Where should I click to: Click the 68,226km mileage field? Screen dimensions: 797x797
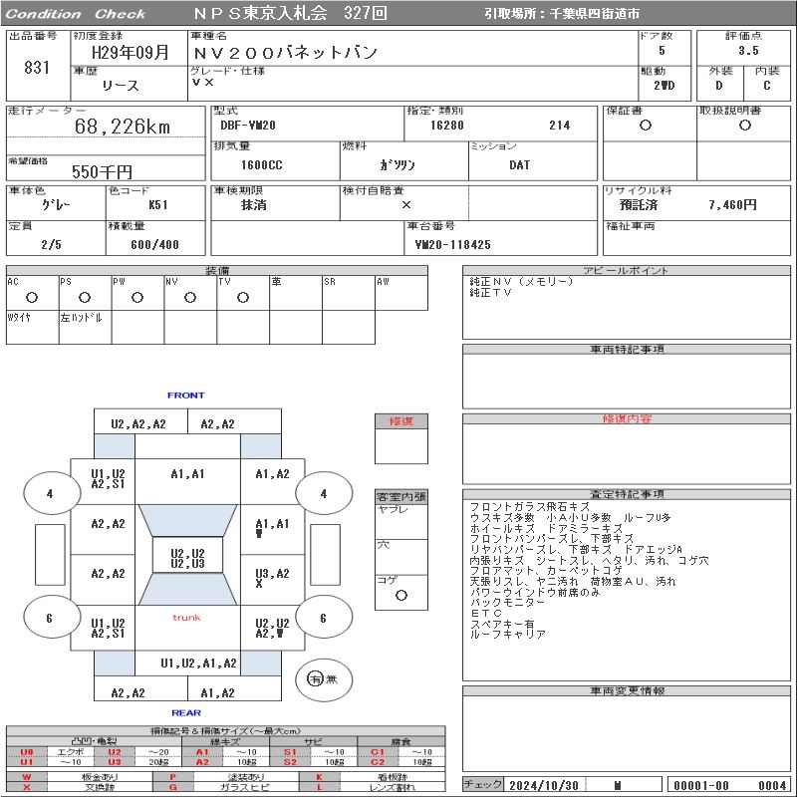tap(123, 127)
